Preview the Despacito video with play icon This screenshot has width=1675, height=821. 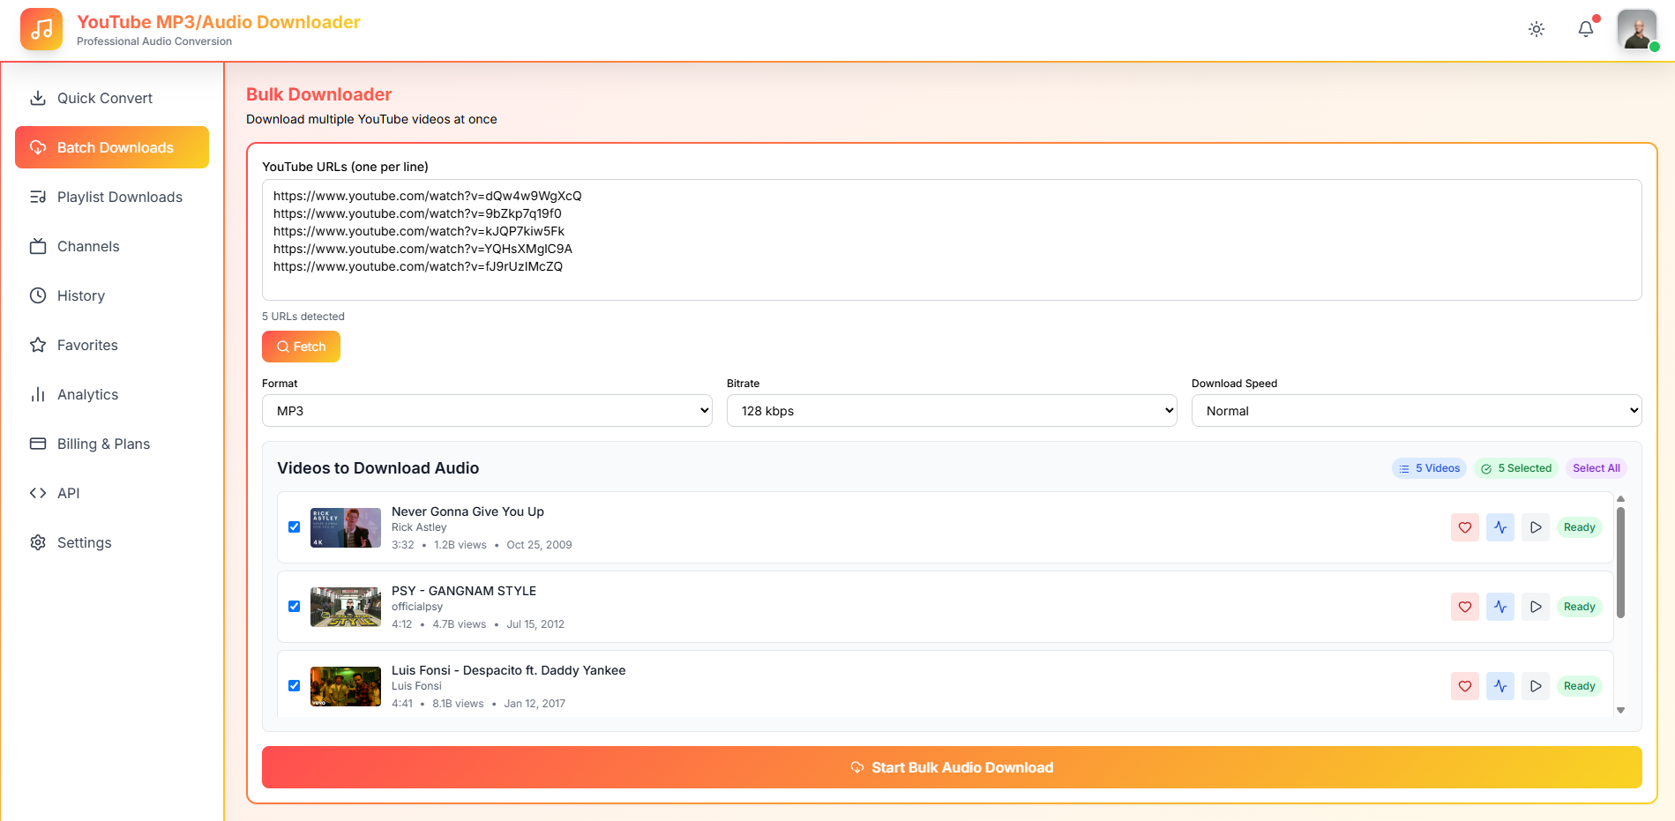1535,686
